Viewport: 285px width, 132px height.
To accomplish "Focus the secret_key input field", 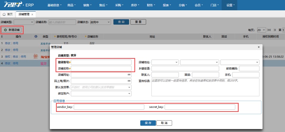I will [200, 107].
